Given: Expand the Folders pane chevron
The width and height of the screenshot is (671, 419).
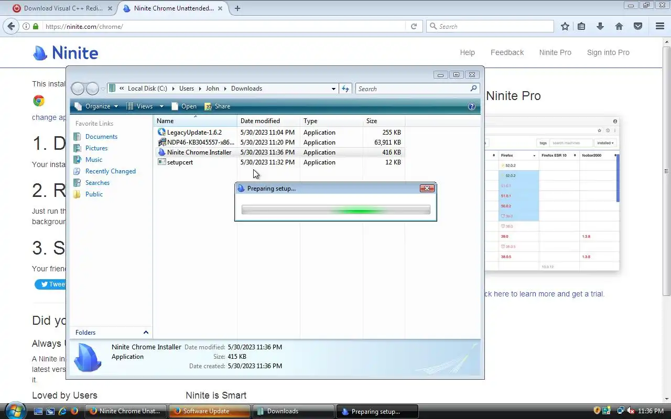Looking at the screenshot, I should [x=146, y=333].
